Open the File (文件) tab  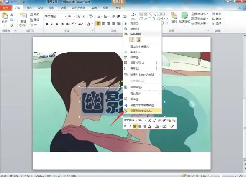(6, 8)
